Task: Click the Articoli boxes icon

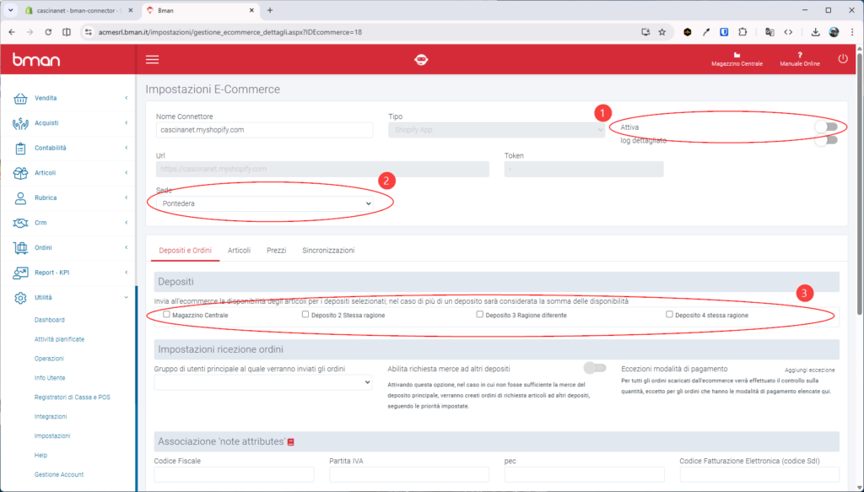Action: pos(21,173)
